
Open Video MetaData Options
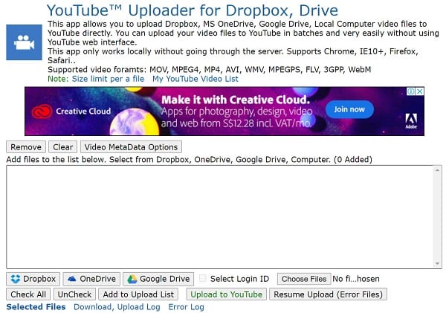click(x=131, y=147)
